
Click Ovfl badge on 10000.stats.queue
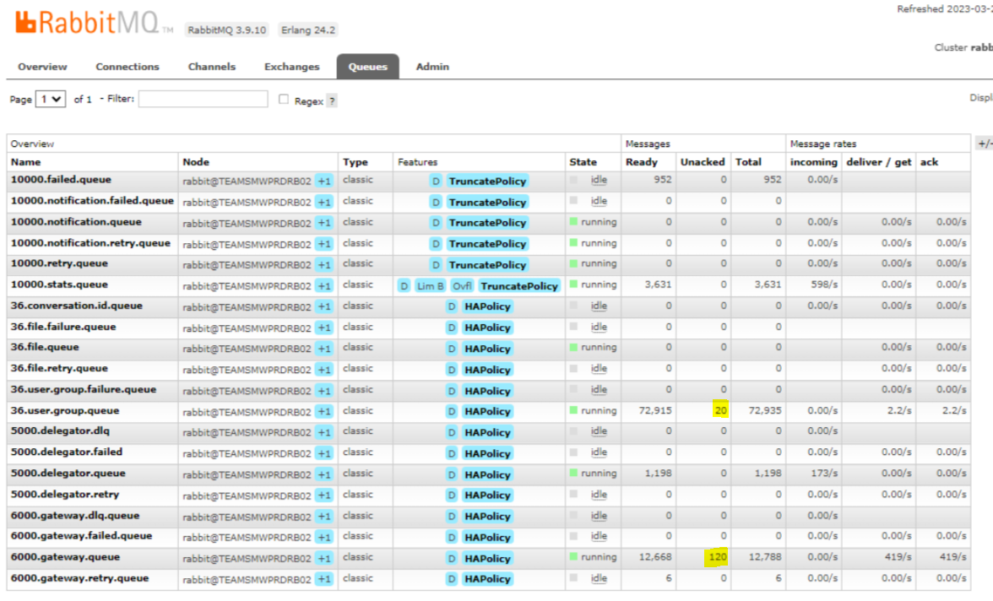point(462,286)
